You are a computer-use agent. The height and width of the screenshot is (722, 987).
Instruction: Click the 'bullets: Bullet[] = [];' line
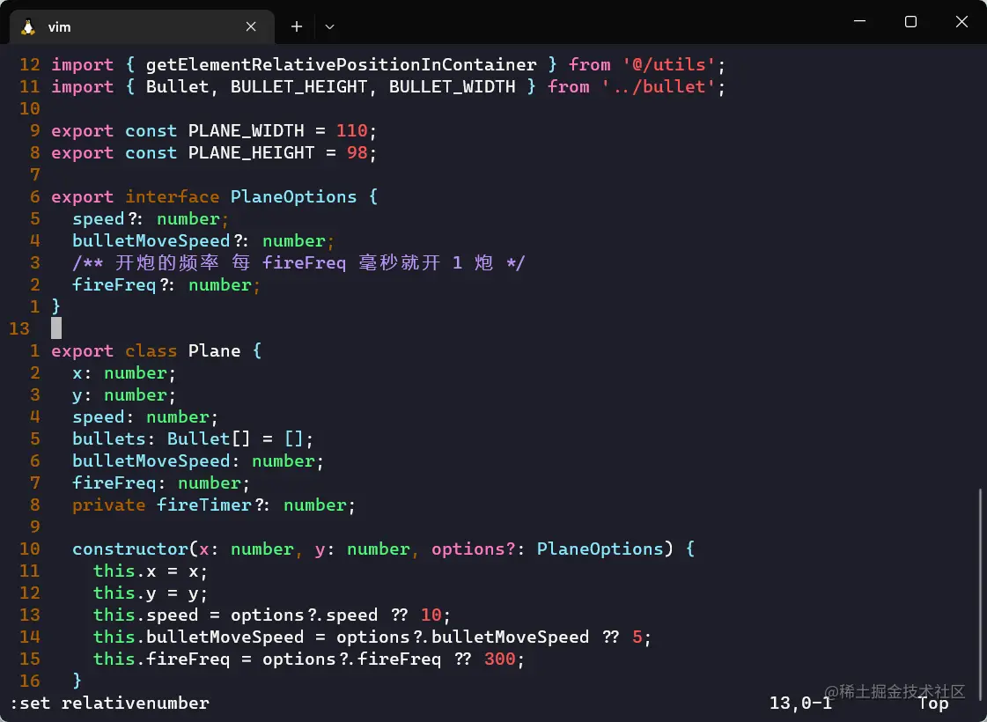[x=193, y=438]
